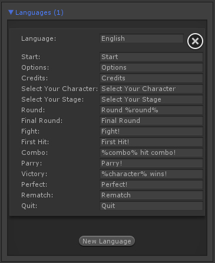The image size is (215, 263).
Task: Click the Languages (1) header label
Action: click(39, 12)
